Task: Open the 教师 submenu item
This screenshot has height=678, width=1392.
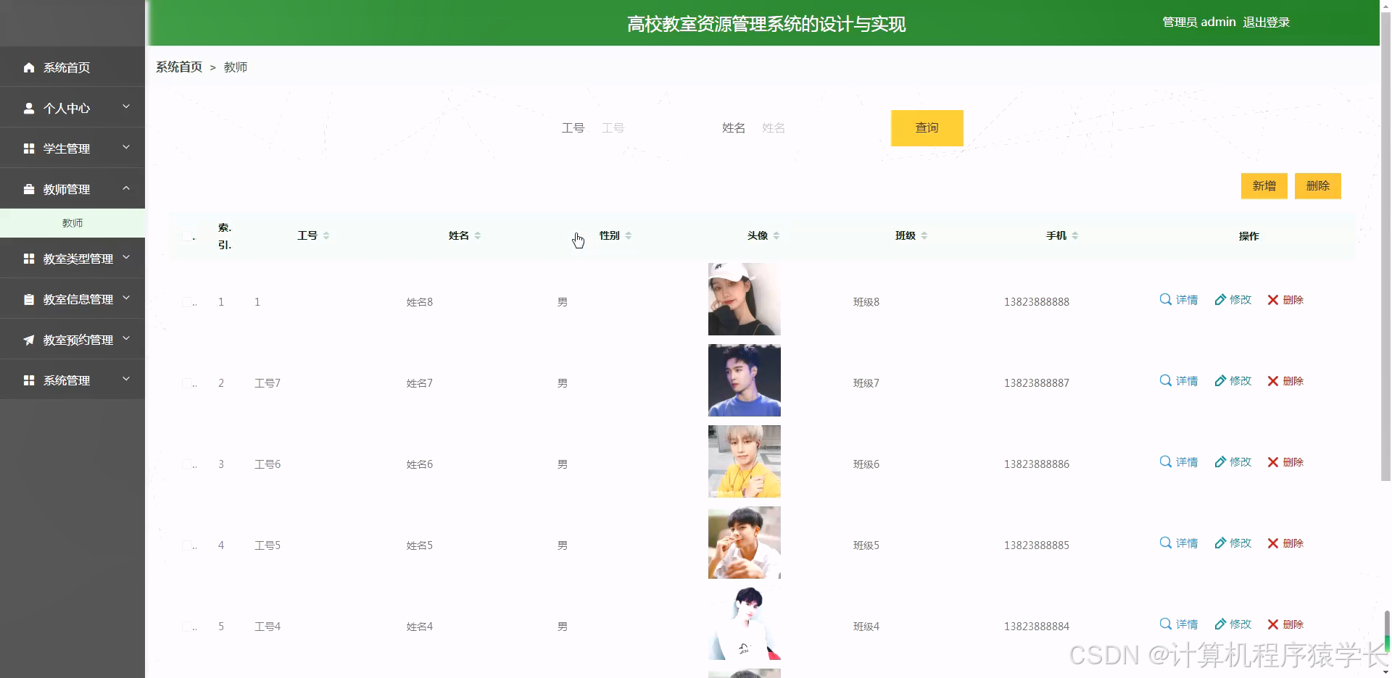Action: click(x=72, y=222)
